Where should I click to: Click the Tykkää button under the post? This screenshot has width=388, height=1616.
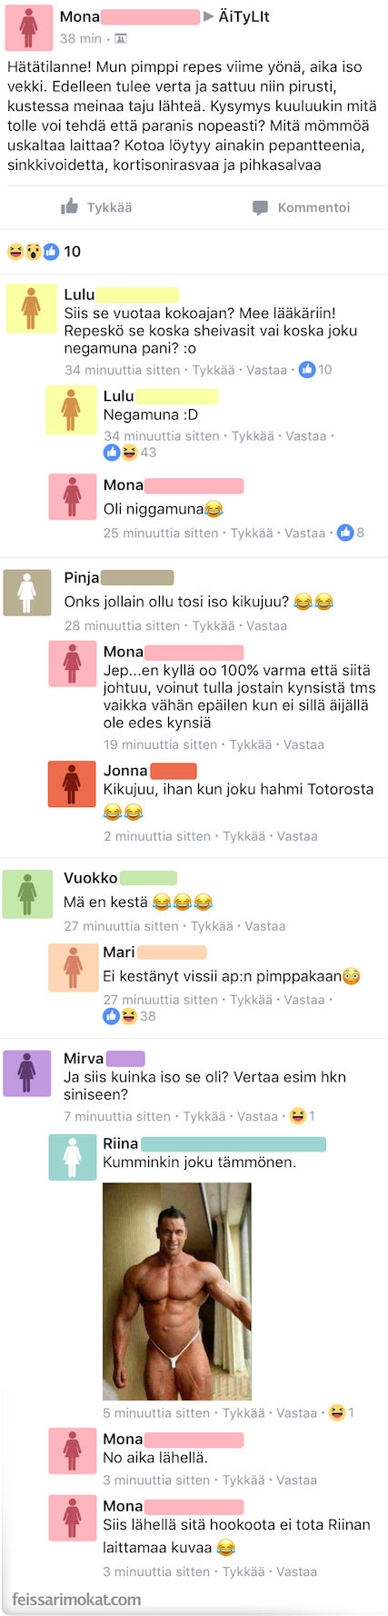click(x=96, y=207)
